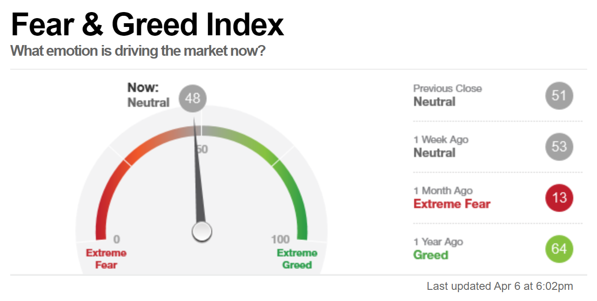Click the gauge needle pivot knob
This screenshot has height=301, width=597.
tap(202, 231)
